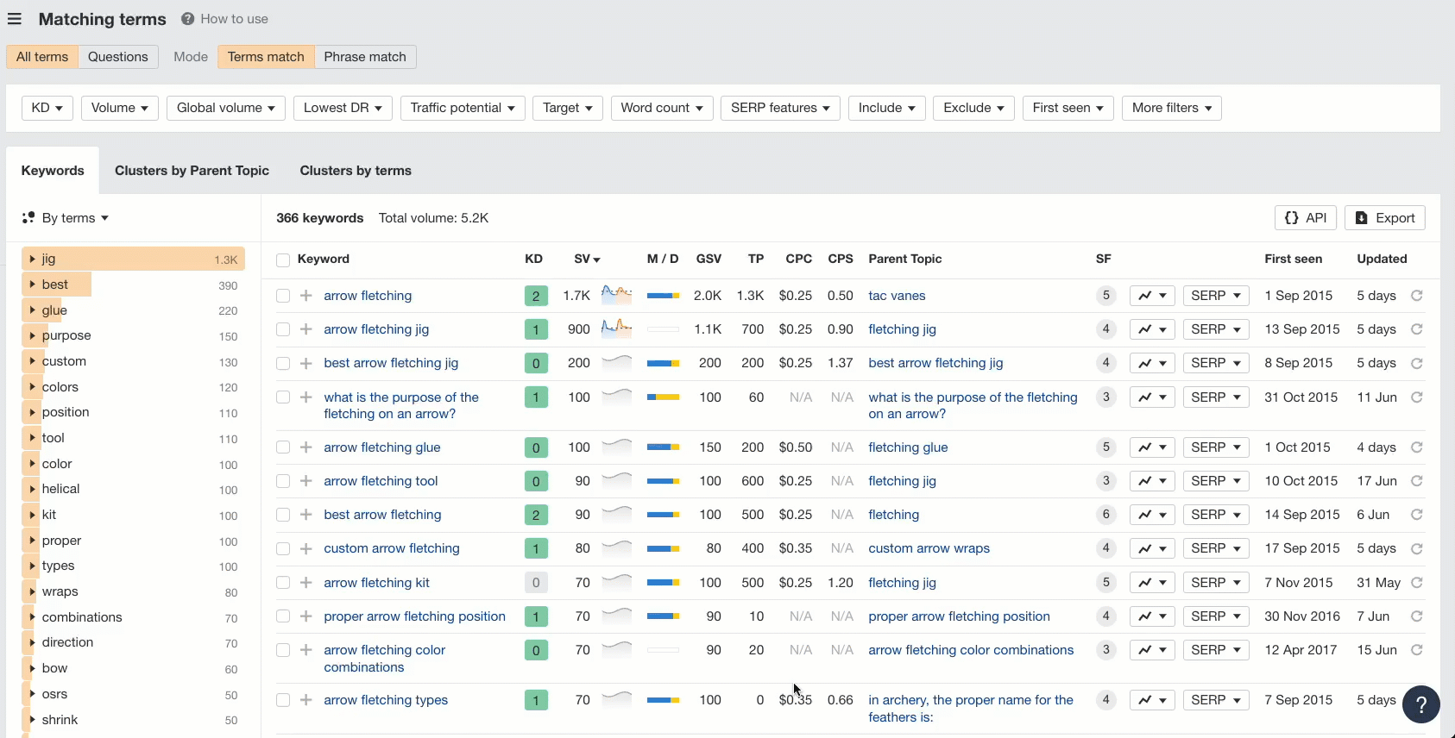The height and width of the screenshot is (738, 1455).
Task: Add custom arrow fletching with plus icon
Action: [x=305, y=548]
